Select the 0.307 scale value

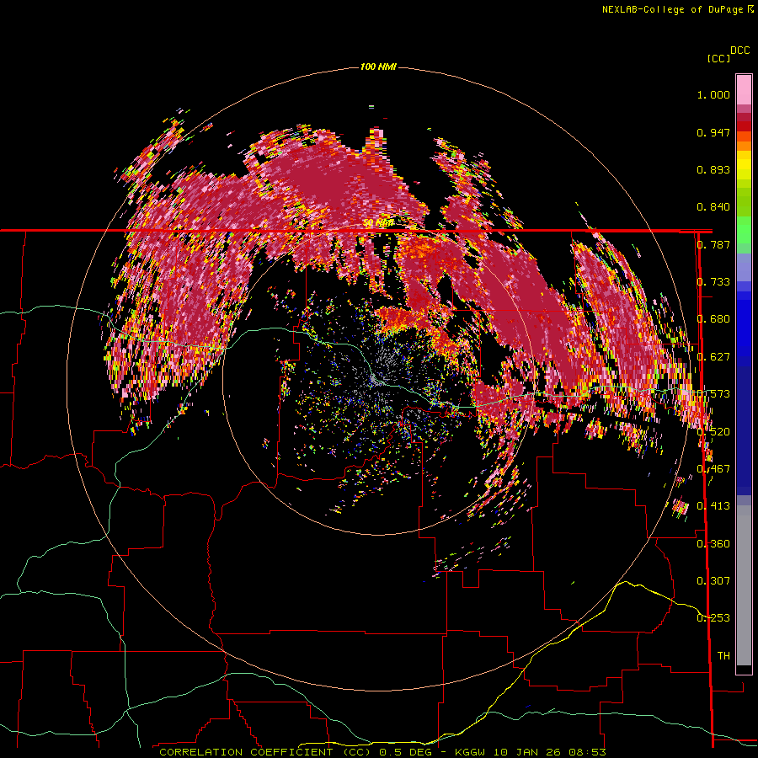click(713, 581)
